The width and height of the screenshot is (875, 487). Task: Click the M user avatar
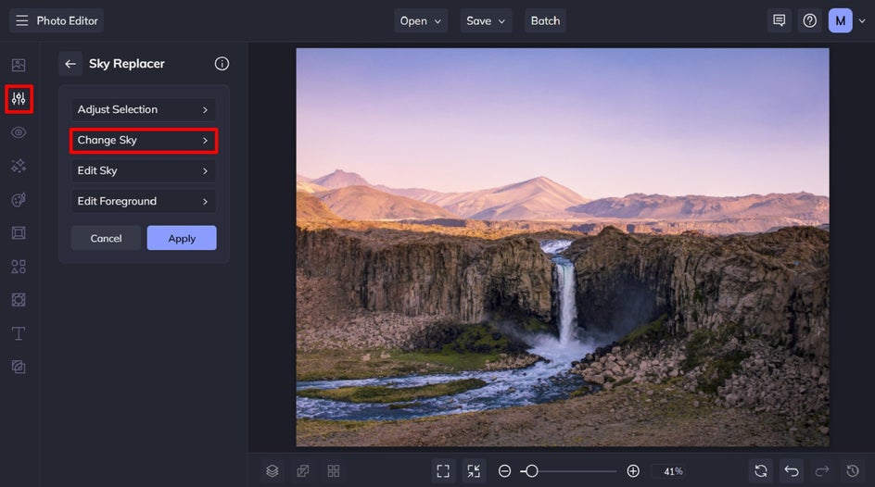point(840,20)
